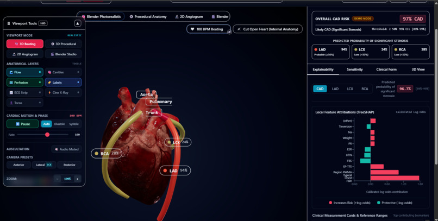
Task: Click the 97% CAD risk badge
Action: pyautogui.click(x=412, y=19)
